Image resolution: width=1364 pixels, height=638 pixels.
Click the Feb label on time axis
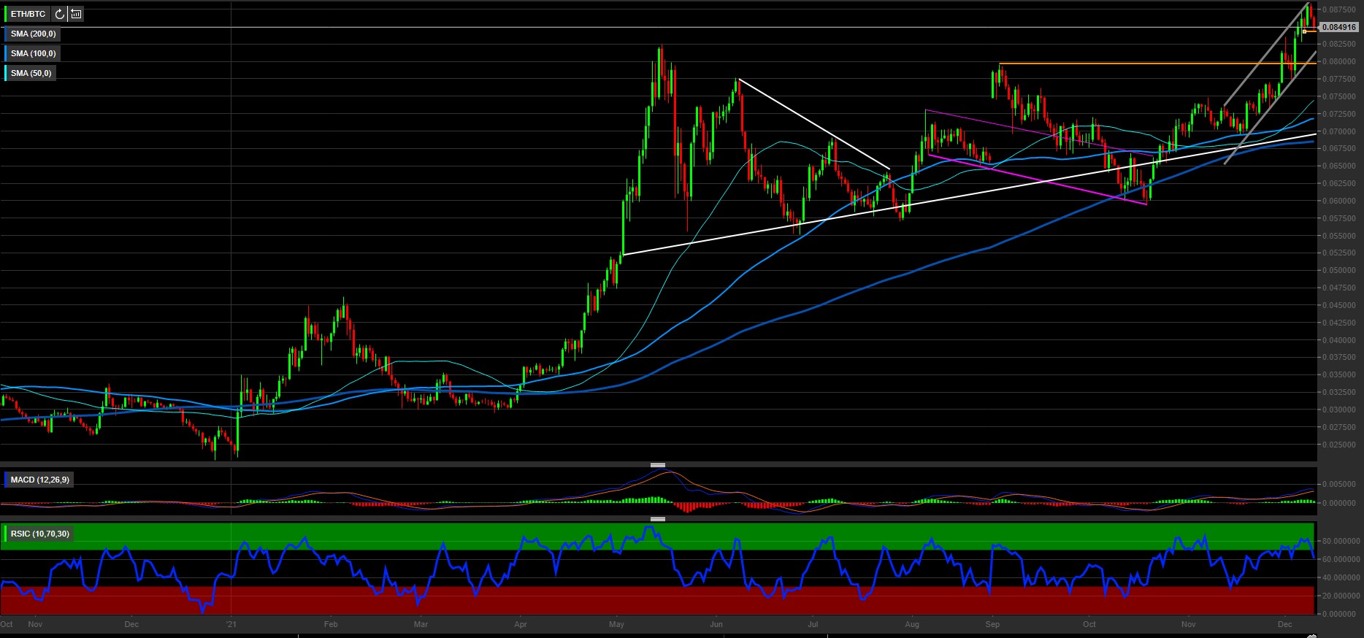tap(330, 624)
